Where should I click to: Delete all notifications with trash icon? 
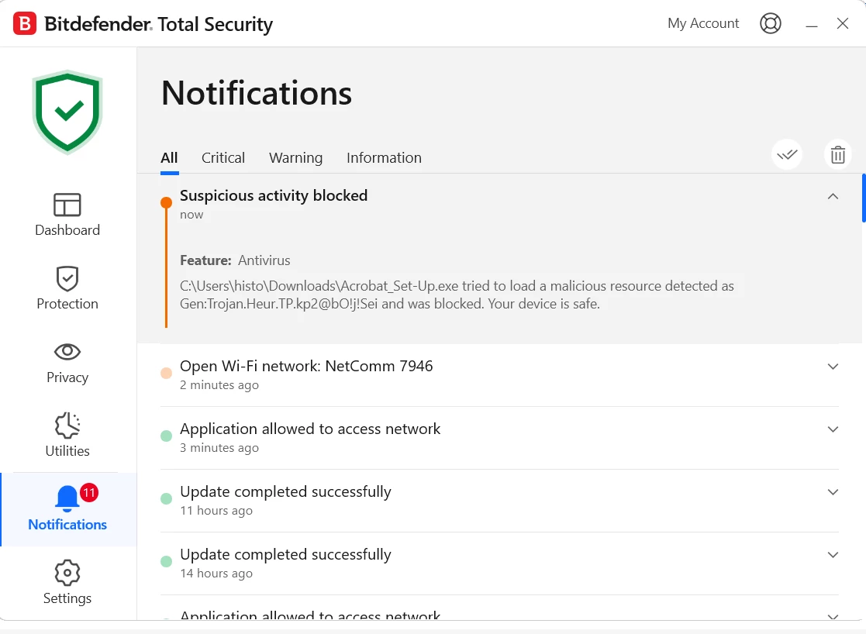(x=837, y=155)
